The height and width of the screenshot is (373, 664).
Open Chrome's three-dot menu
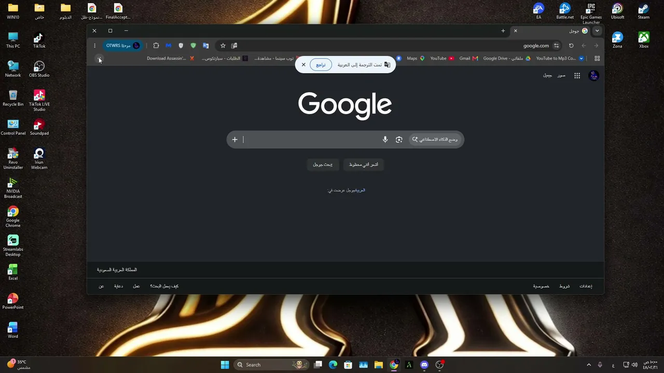94,46
